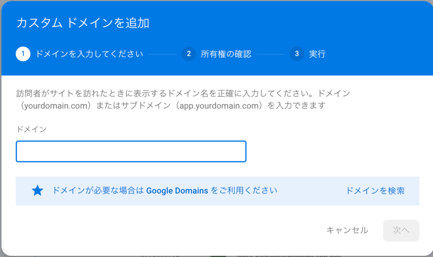Click the bold 'Google Domains' text

pyautogui.click(x=177, y=191)
